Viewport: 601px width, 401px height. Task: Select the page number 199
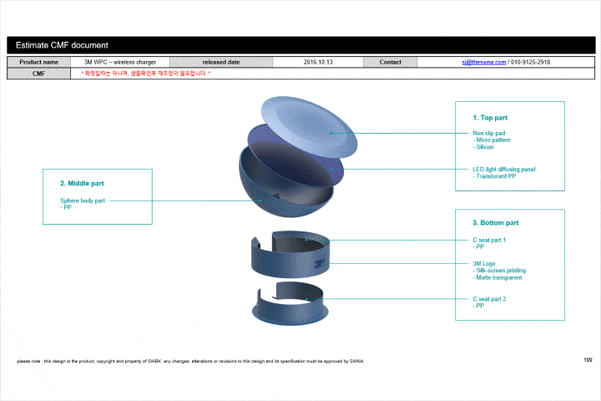(x=588, y=360)
